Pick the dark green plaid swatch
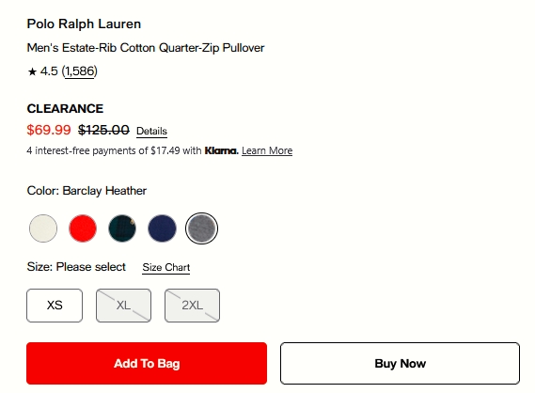Screen dimensions: 535x393 (x=122, y=228)
